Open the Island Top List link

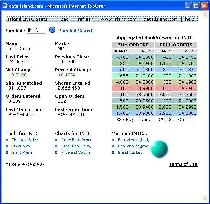click(130, 152)
